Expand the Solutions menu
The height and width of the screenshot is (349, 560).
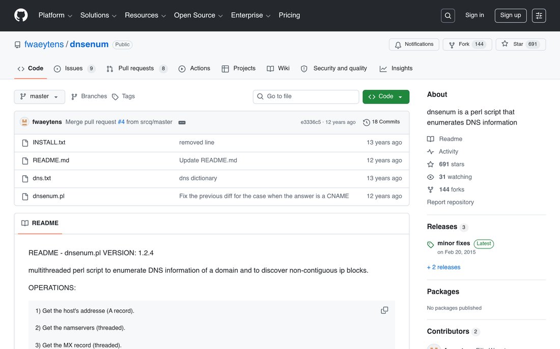98,15
